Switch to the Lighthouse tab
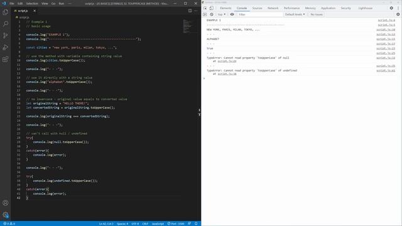Viewport: 402px width, 226px height. point(366,8)
